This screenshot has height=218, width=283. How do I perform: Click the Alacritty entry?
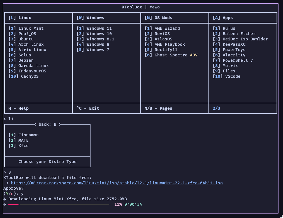[229, 55]
